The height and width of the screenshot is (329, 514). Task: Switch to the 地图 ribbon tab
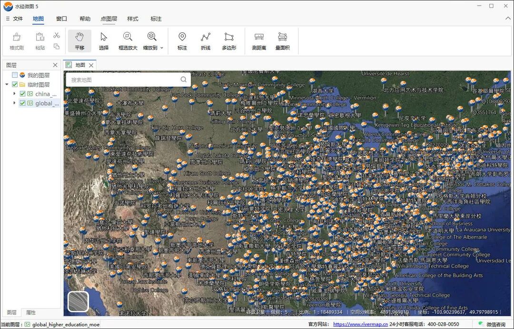(39, 19)
